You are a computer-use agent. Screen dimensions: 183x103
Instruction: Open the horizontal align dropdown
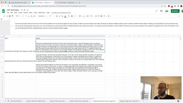pyautogui.click(x=81, y=16)
